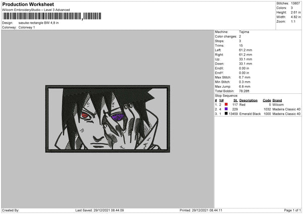Click the 'Colorway 1' value
303x214 pixels.
pyautogui.click(x=27, y=27)
